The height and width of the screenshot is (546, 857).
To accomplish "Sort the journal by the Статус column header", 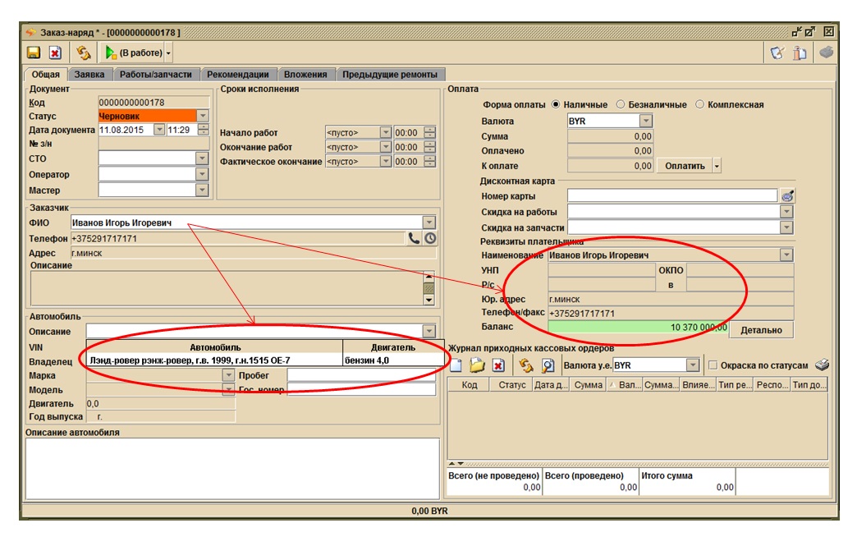I will pos(511,385).
